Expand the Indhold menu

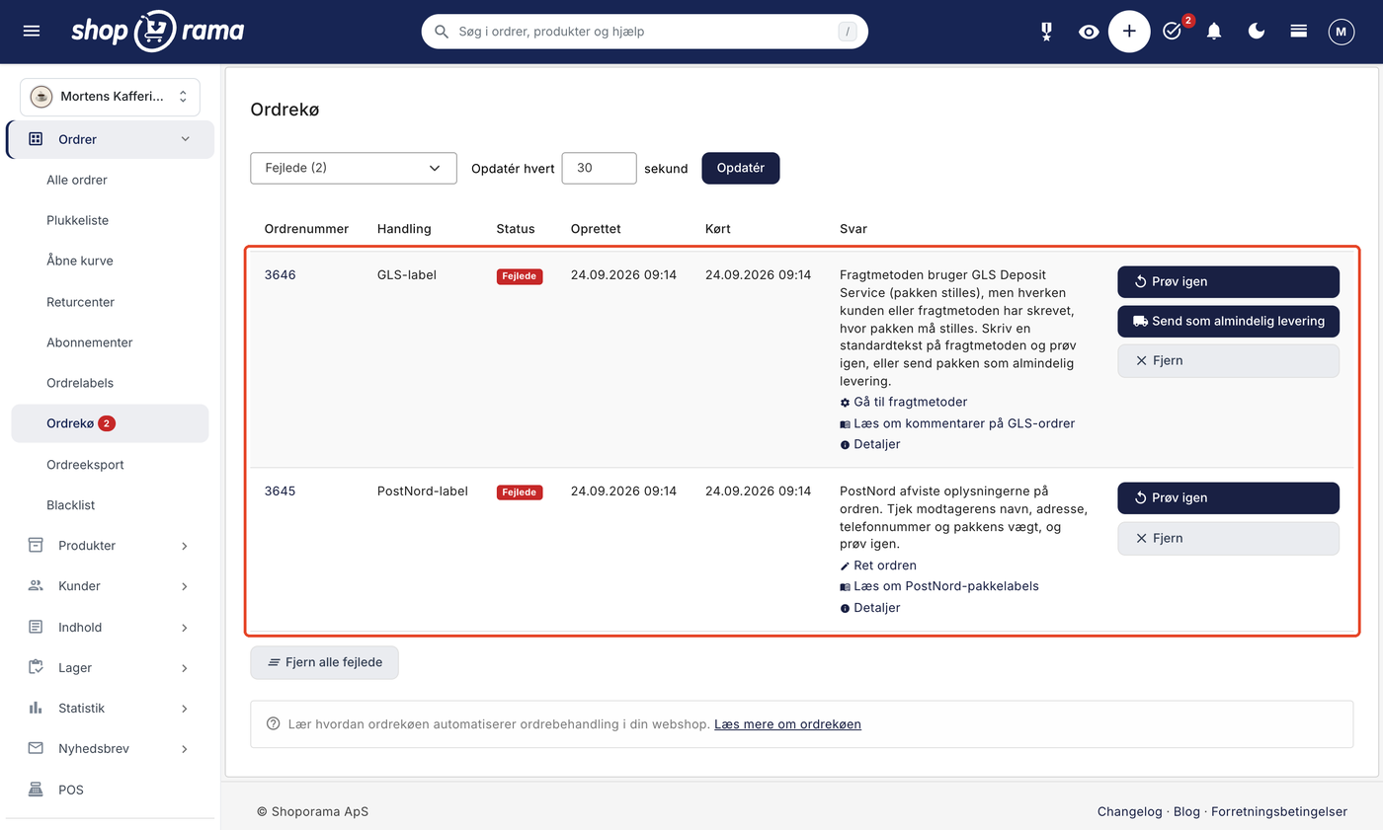click(110, 627)
